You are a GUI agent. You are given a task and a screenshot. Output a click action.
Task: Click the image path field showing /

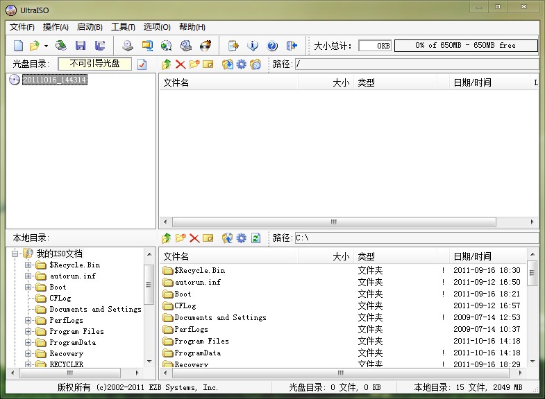(417, 64)
